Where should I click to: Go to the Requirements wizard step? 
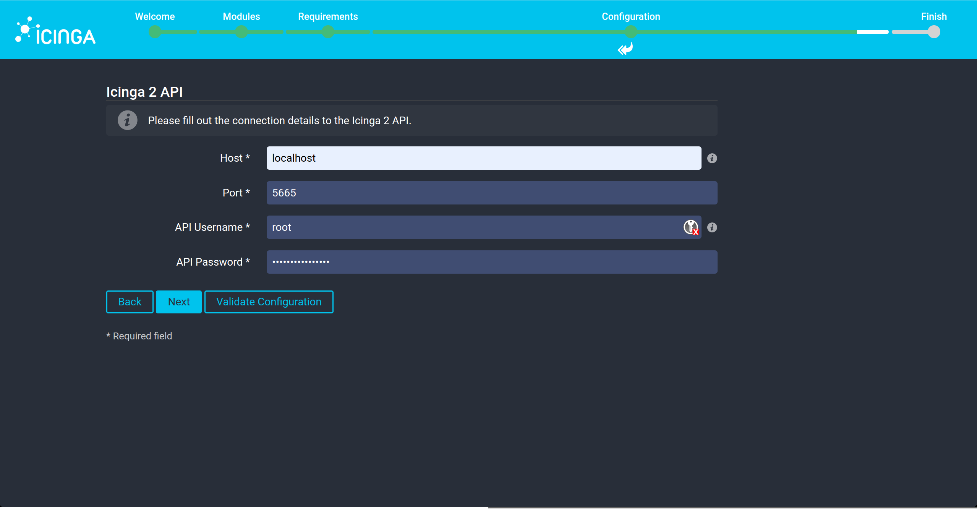pos(328,16)
